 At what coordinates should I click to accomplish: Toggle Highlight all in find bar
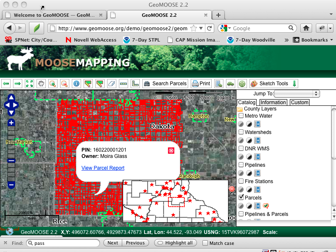coord(176,243)
